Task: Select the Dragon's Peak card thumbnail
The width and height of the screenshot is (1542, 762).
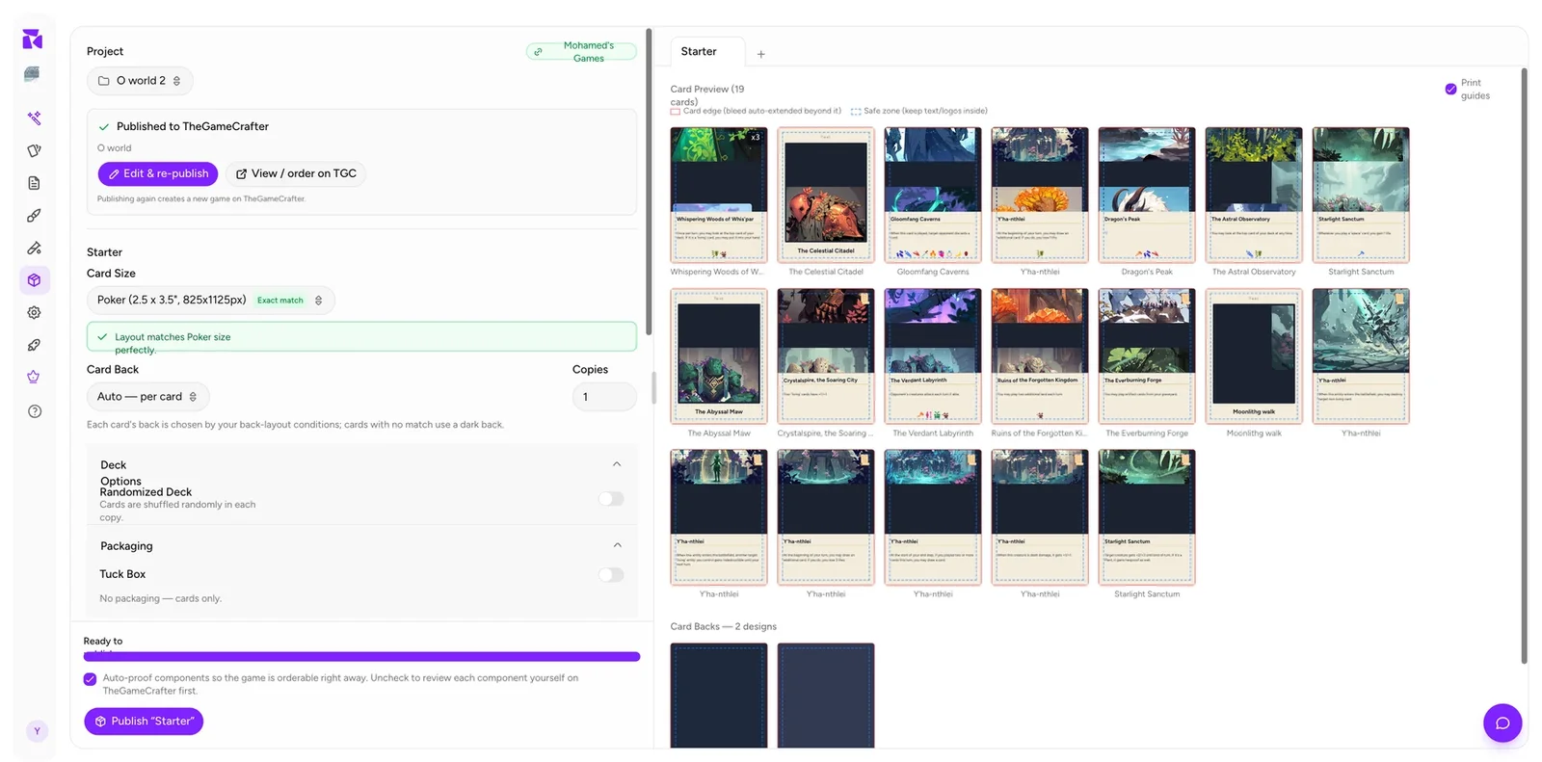Action: [1147, 195]
